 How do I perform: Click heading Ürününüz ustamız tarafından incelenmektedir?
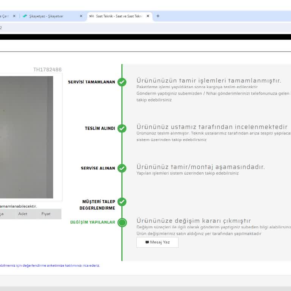tap(212, 127)
